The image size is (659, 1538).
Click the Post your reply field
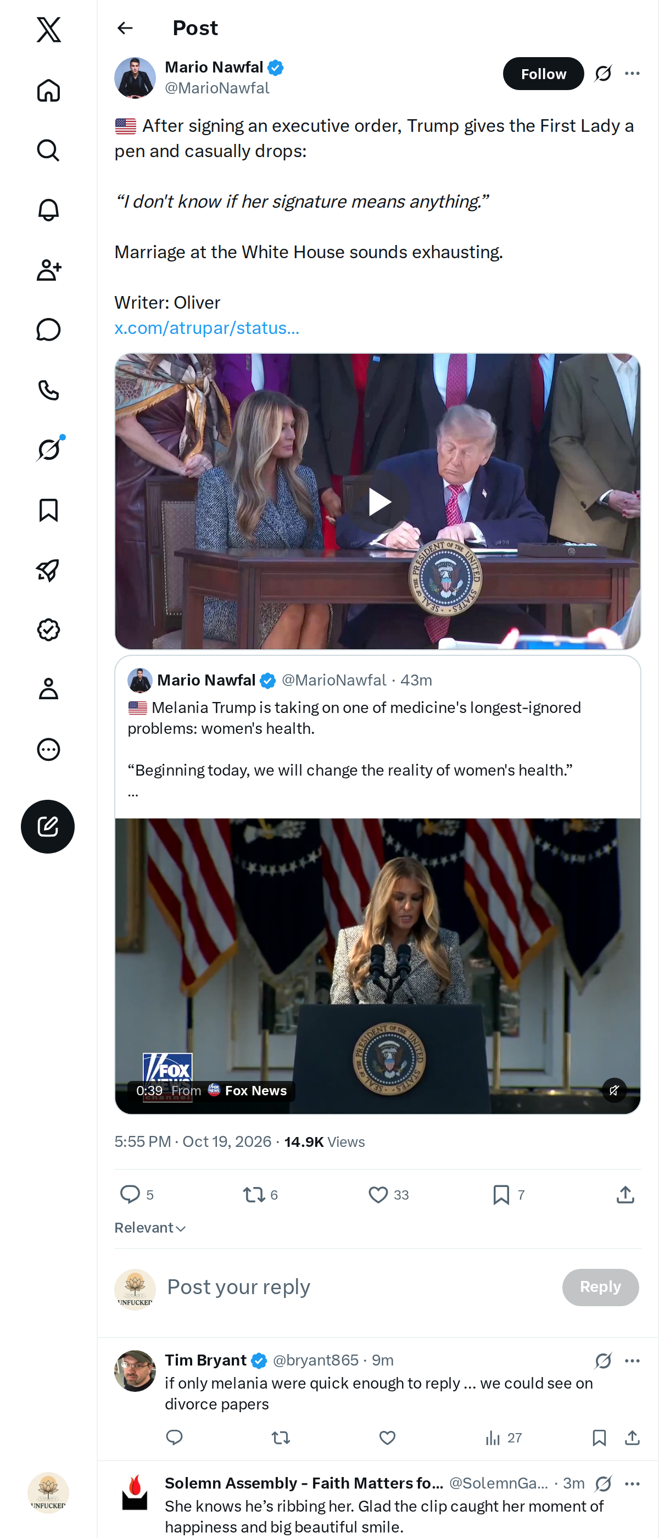[x=358, y=1287]
